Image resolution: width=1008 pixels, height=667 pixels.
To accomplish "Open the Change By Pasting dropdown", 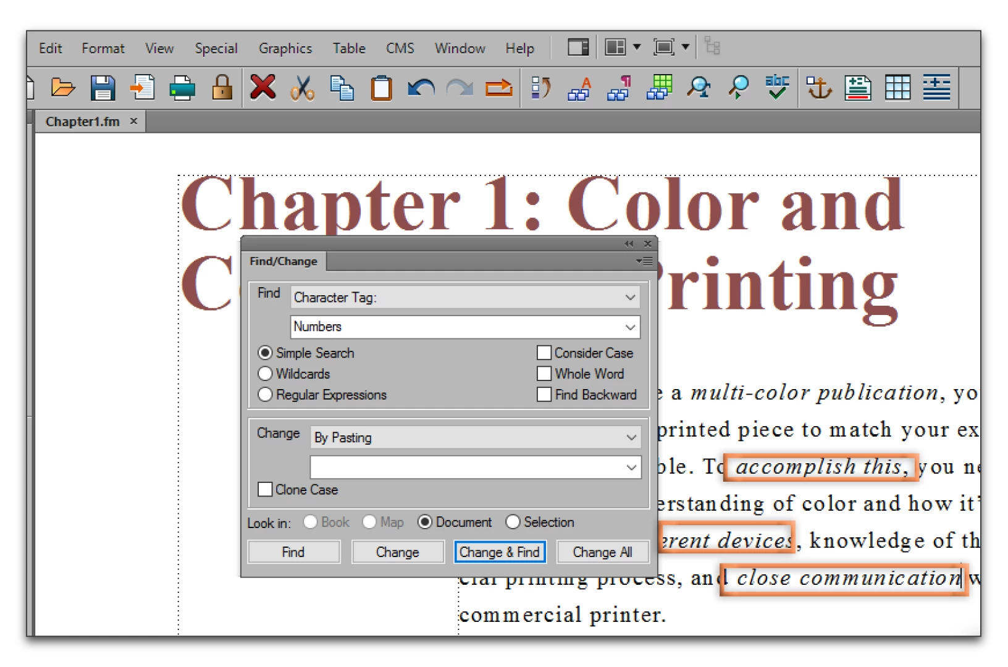I will point(476,437).
